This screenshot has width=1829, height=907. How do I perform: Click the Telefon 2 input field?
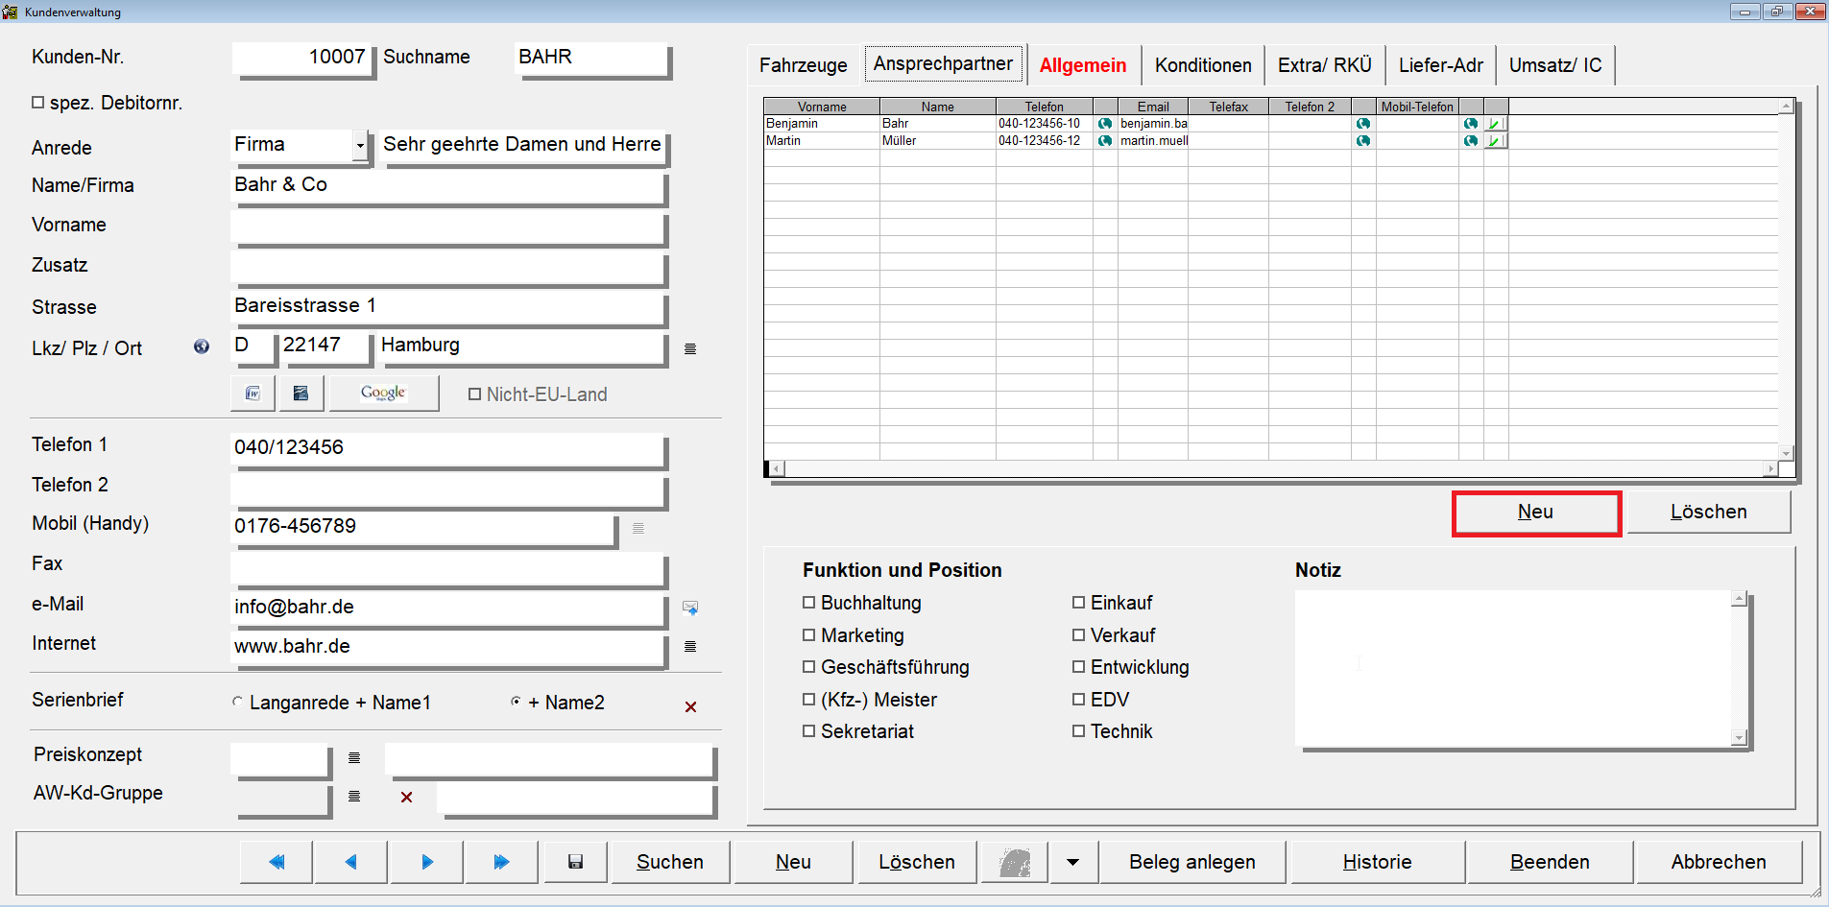[x=448, y=488]
